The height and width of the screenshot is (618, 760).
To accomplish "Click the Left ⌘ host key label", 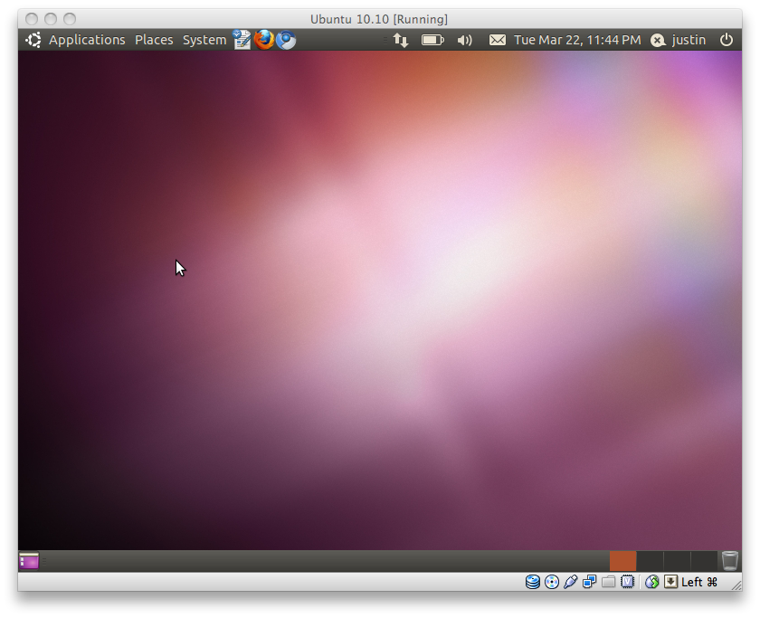I will [x=698, y=582].
